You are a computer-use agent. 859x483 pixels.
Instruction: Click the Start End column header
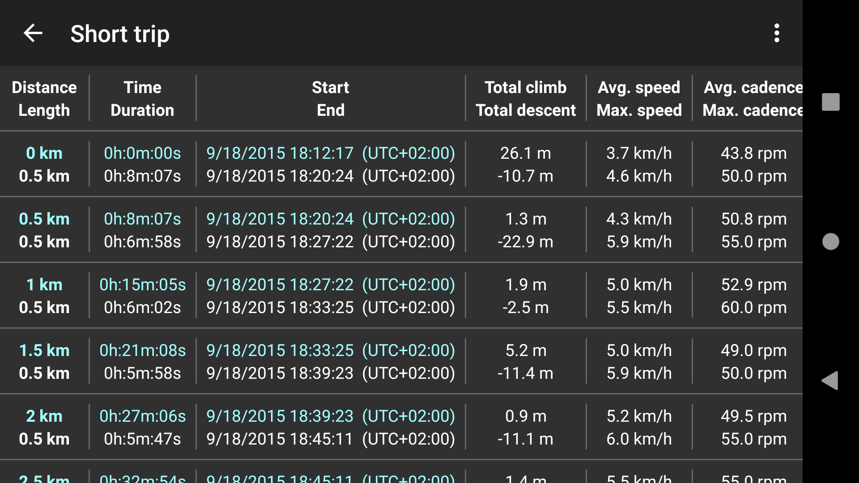point(330,99)
